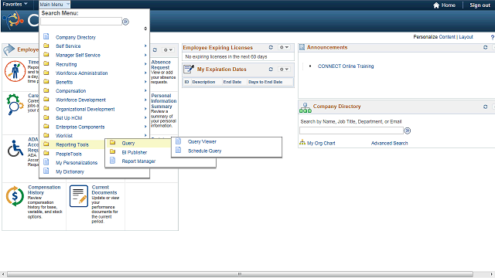Select Enterprise Components menu item
This screenshot has height=278, width=495.
point(80,127)
